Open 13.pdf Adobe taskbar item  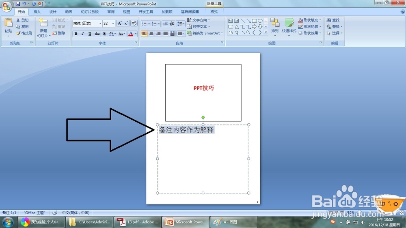138,222
